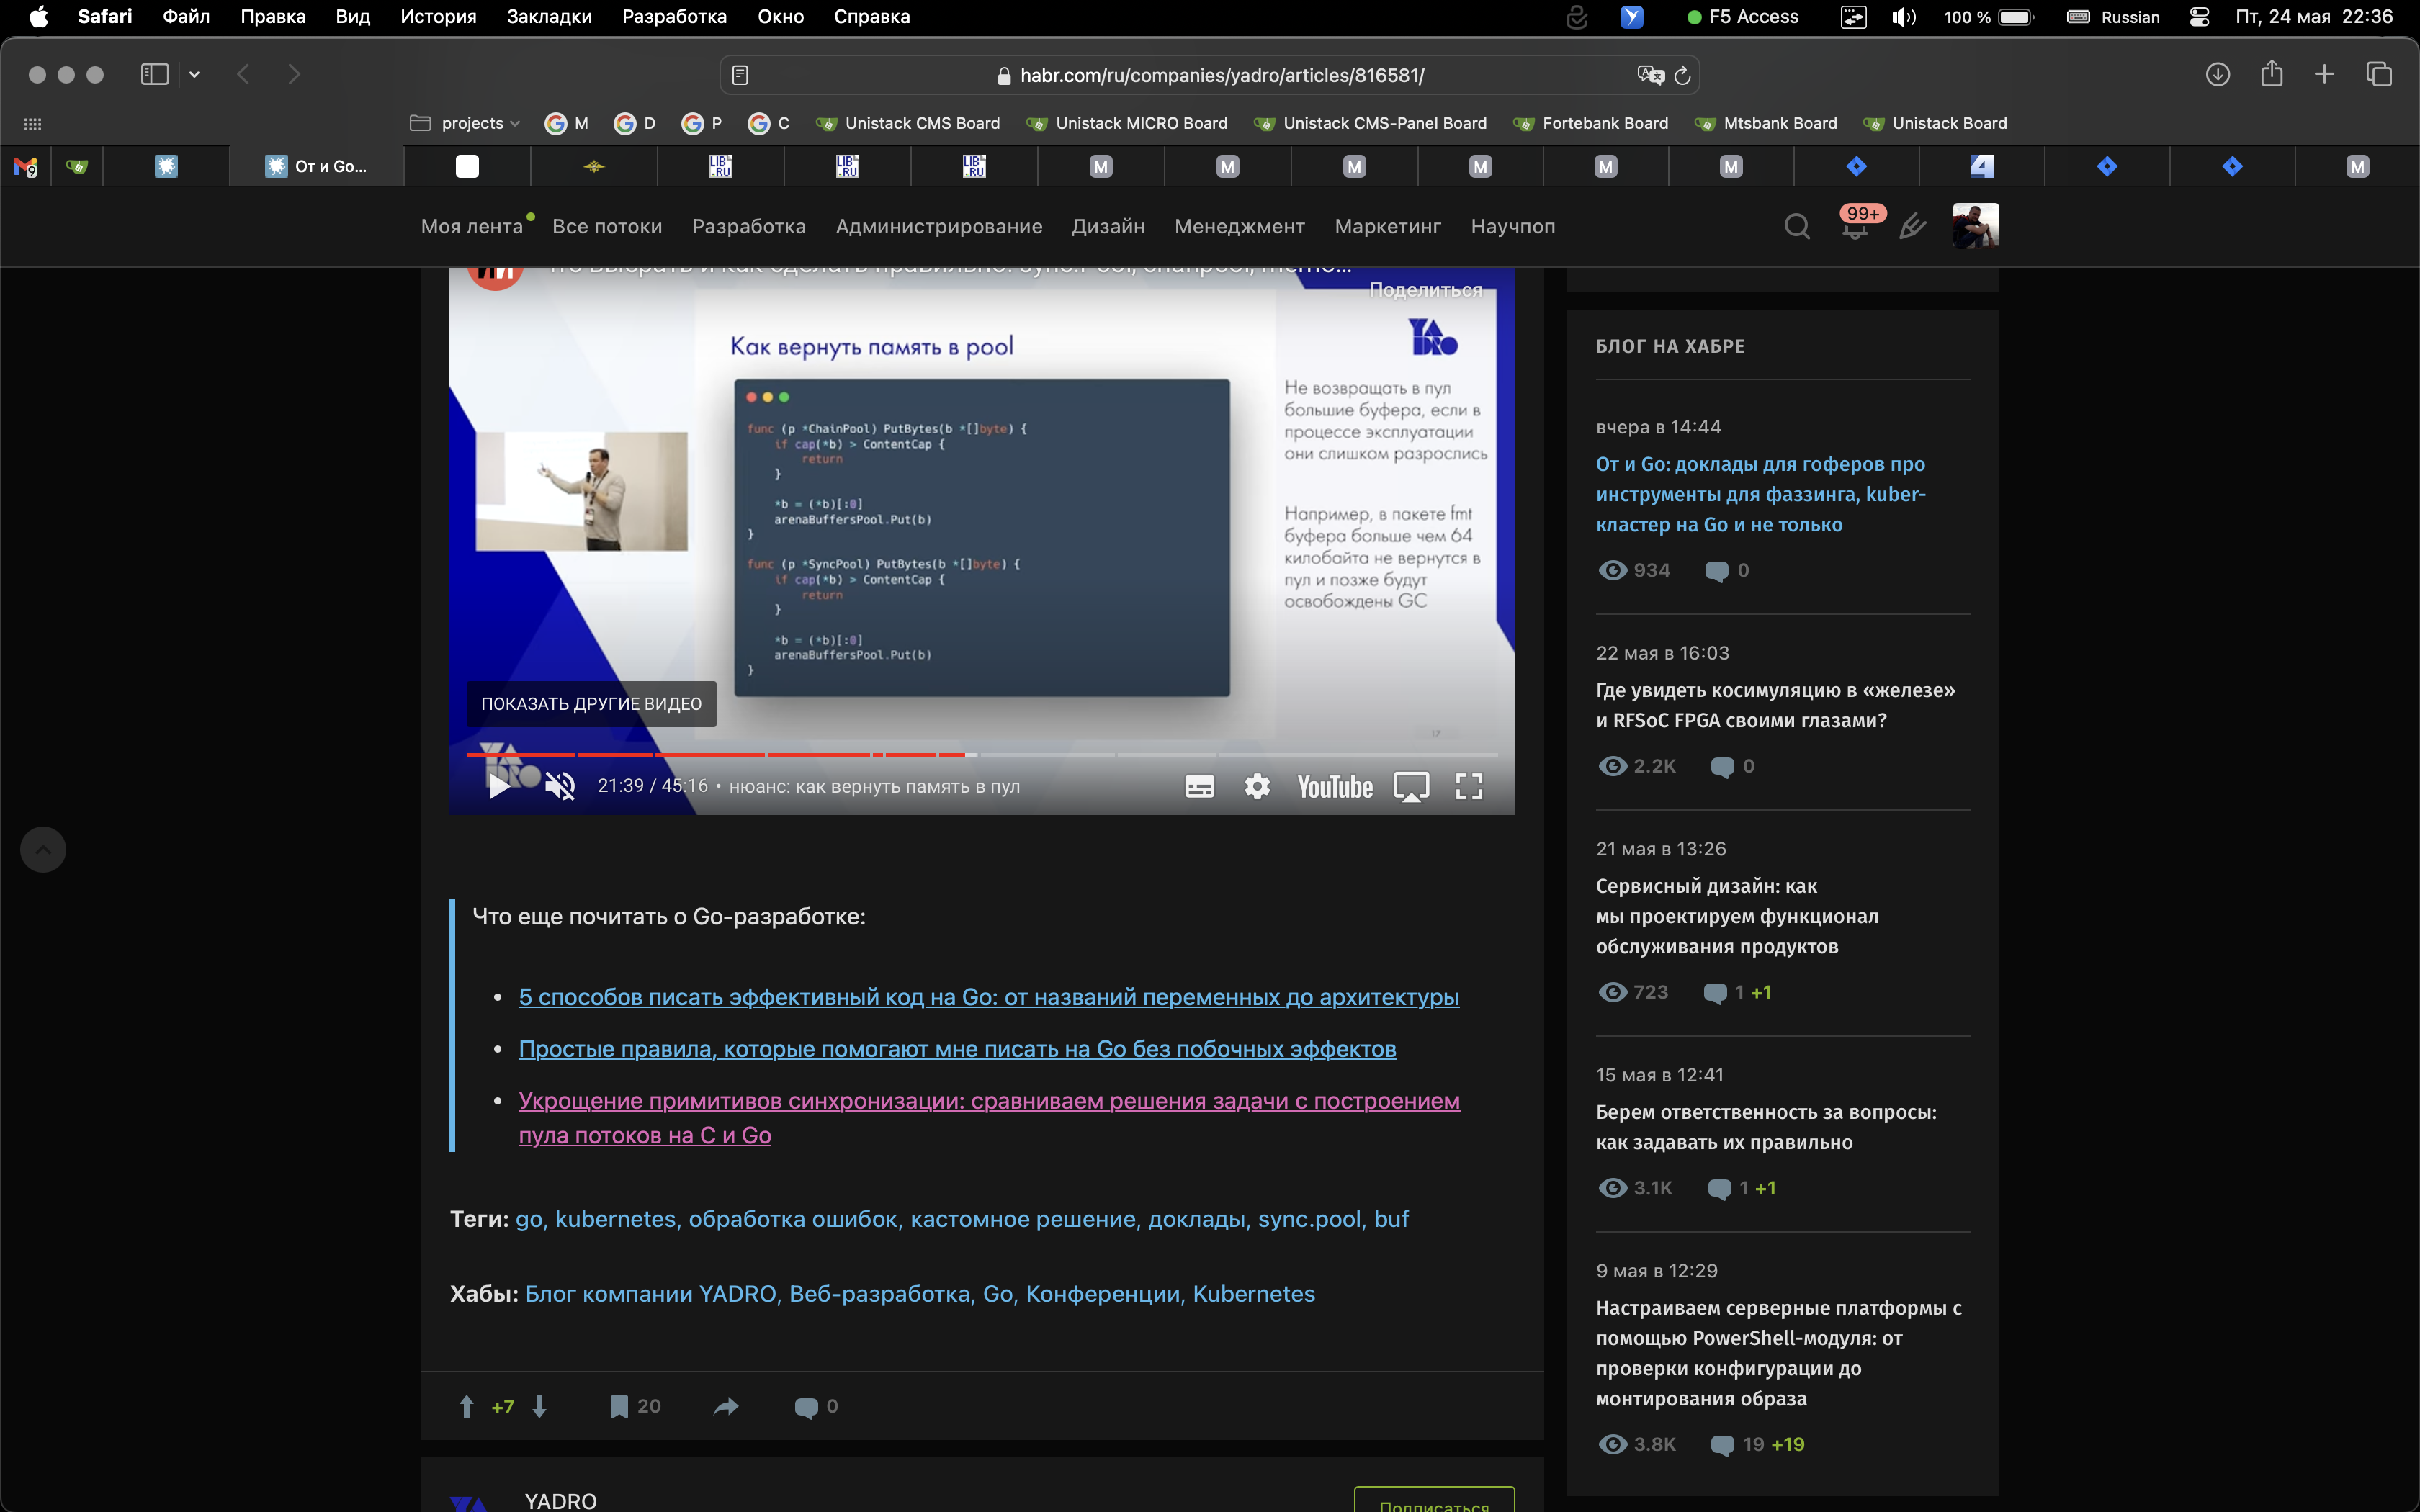Open the notifications bell with 99+ badge

click(1855, 227)
